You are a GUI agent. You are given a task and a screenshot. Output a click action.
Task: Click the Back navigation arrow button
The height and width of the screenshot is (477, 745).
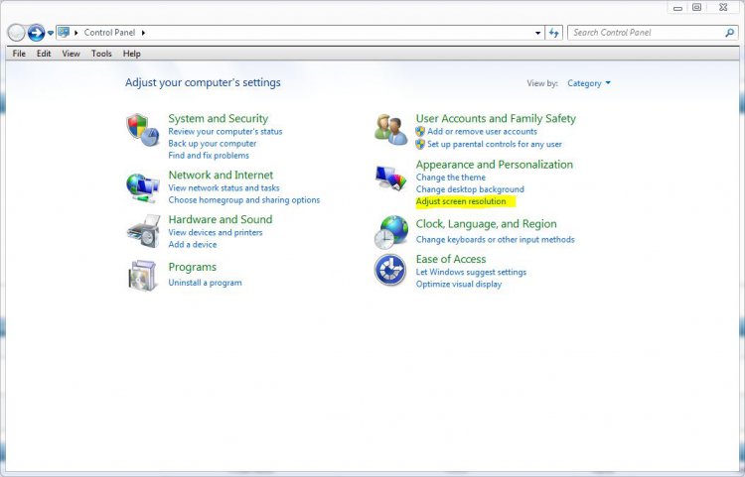click(x=16, y=33)
